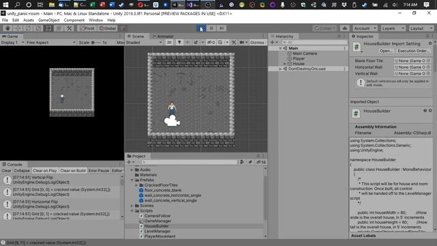437x246 pixels.
Task: Open the cloud Services button
Action: point(344,29)
